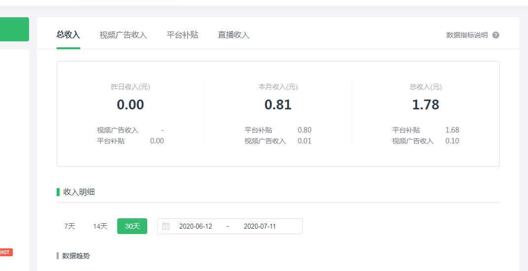The width and height of the screenshot is (528, 271).
Task: Click 平台补贴 value 0.80
Action: point(304,130)
